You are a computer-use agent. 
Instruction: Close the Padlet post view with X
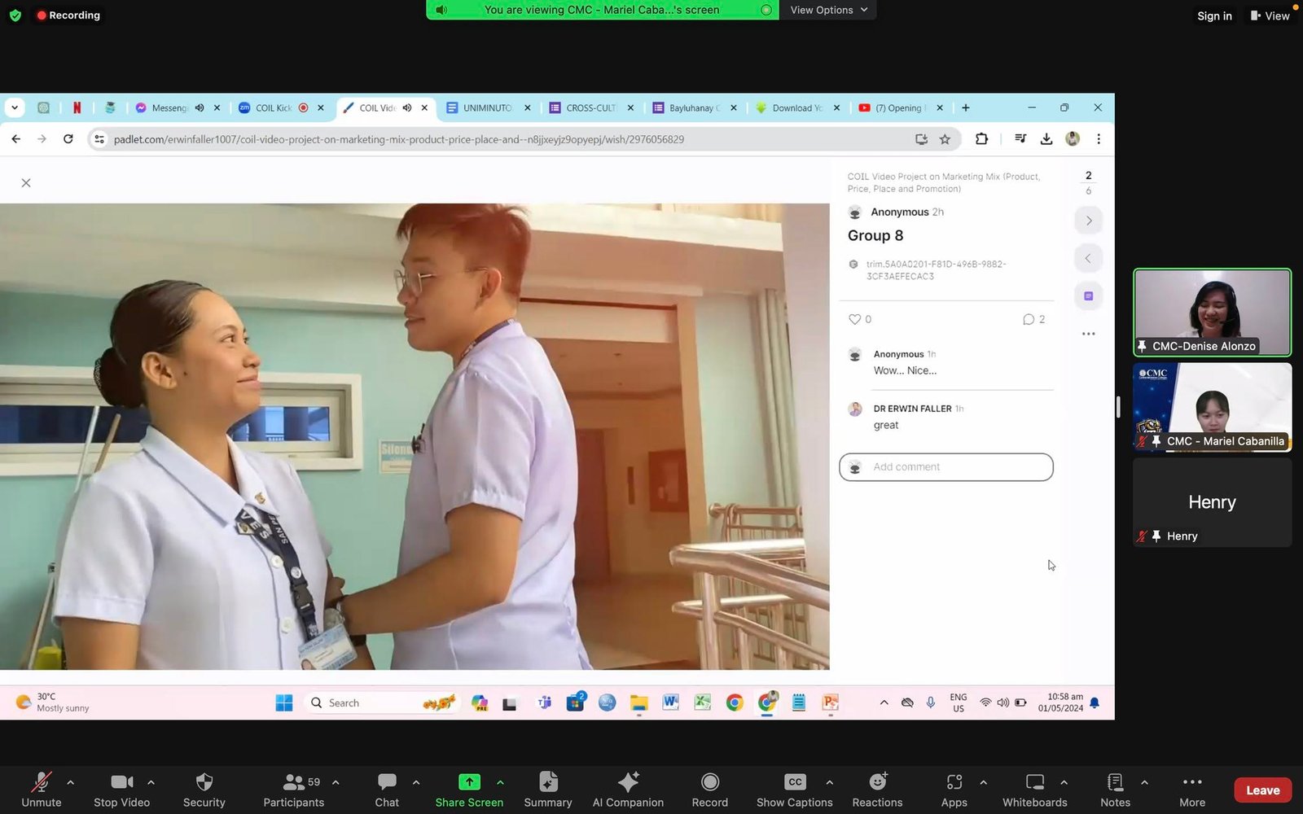point(26,183)
